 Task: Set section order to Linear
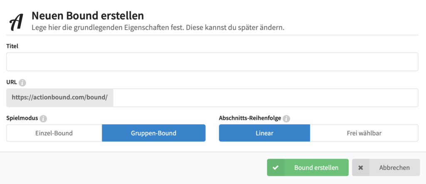pyautogui.click(x=264, y=133)
